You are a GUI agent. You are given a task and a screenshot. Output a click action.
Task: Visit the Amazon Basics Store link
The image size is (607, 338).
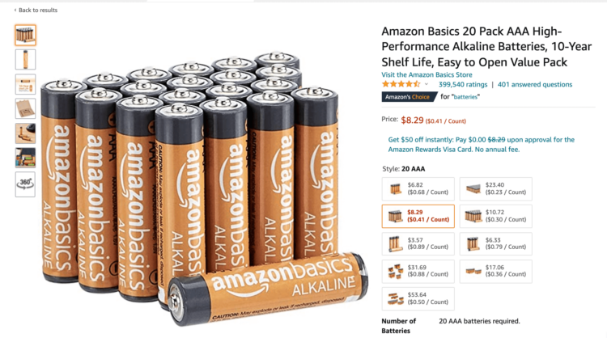(x=427, y=74)
